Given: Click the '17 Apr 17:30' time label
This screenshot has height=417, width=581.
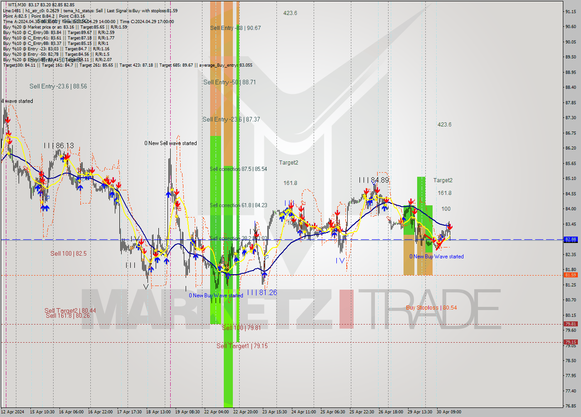Looking at the screenshot, I should point(129,412).
